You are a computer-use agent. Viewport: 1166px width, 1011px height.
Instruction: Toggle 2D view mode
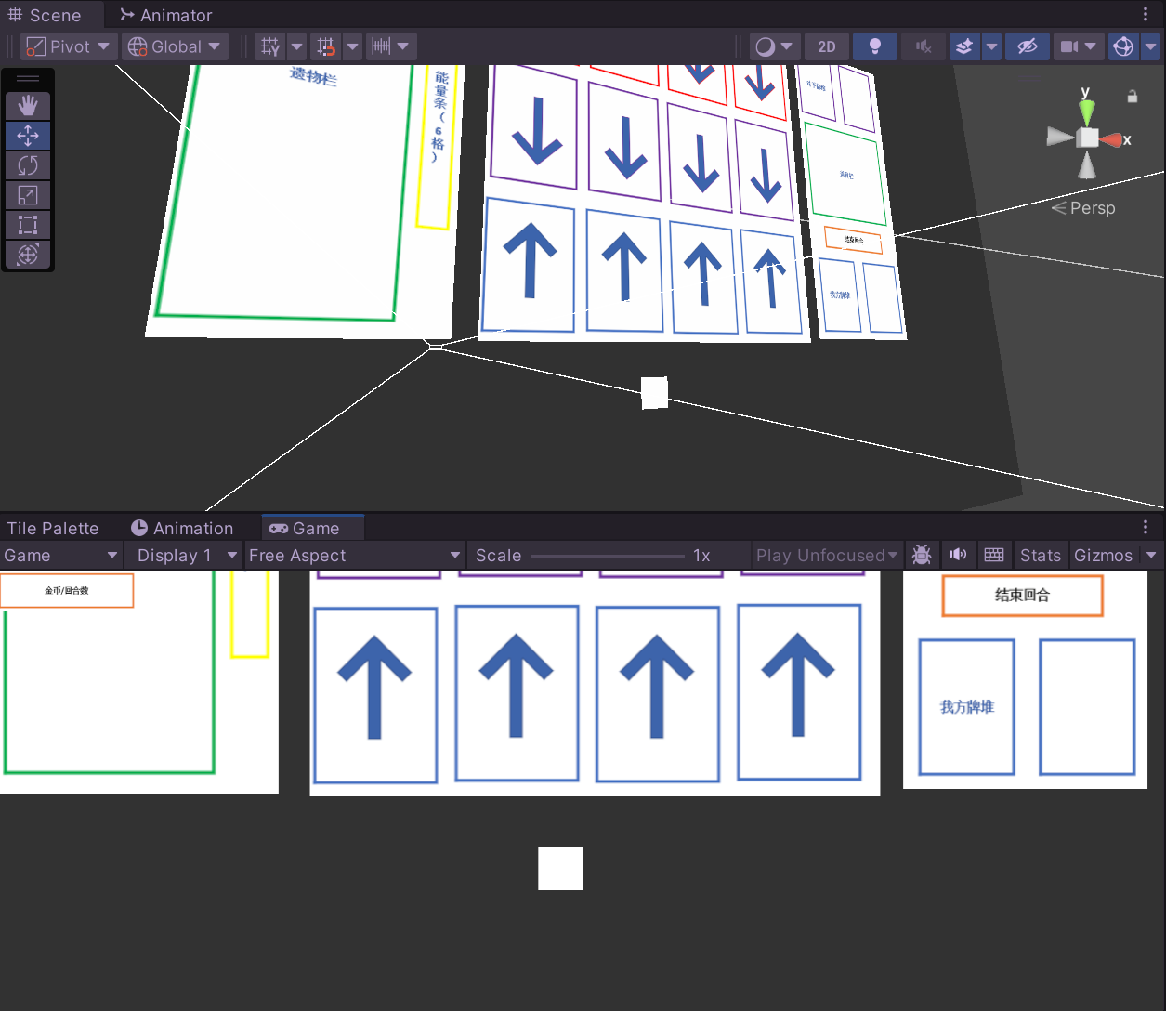[x=826, y=46]
